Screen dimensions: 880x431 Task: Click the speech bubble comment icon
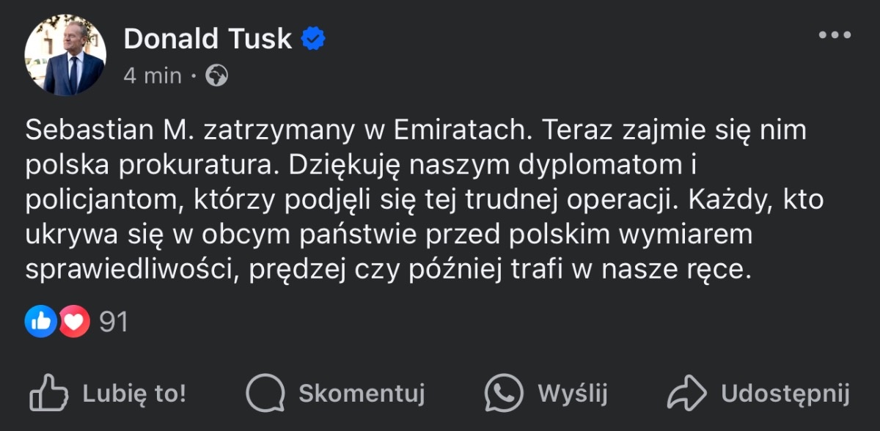(x=264, y=394)
